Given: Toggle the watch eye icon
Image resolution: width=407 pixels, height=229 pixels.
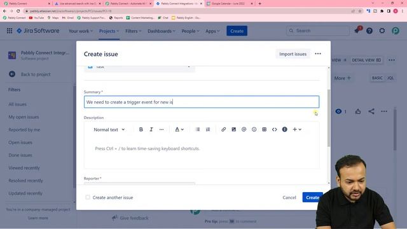Looking at the screenshot, I should point(338,111).
